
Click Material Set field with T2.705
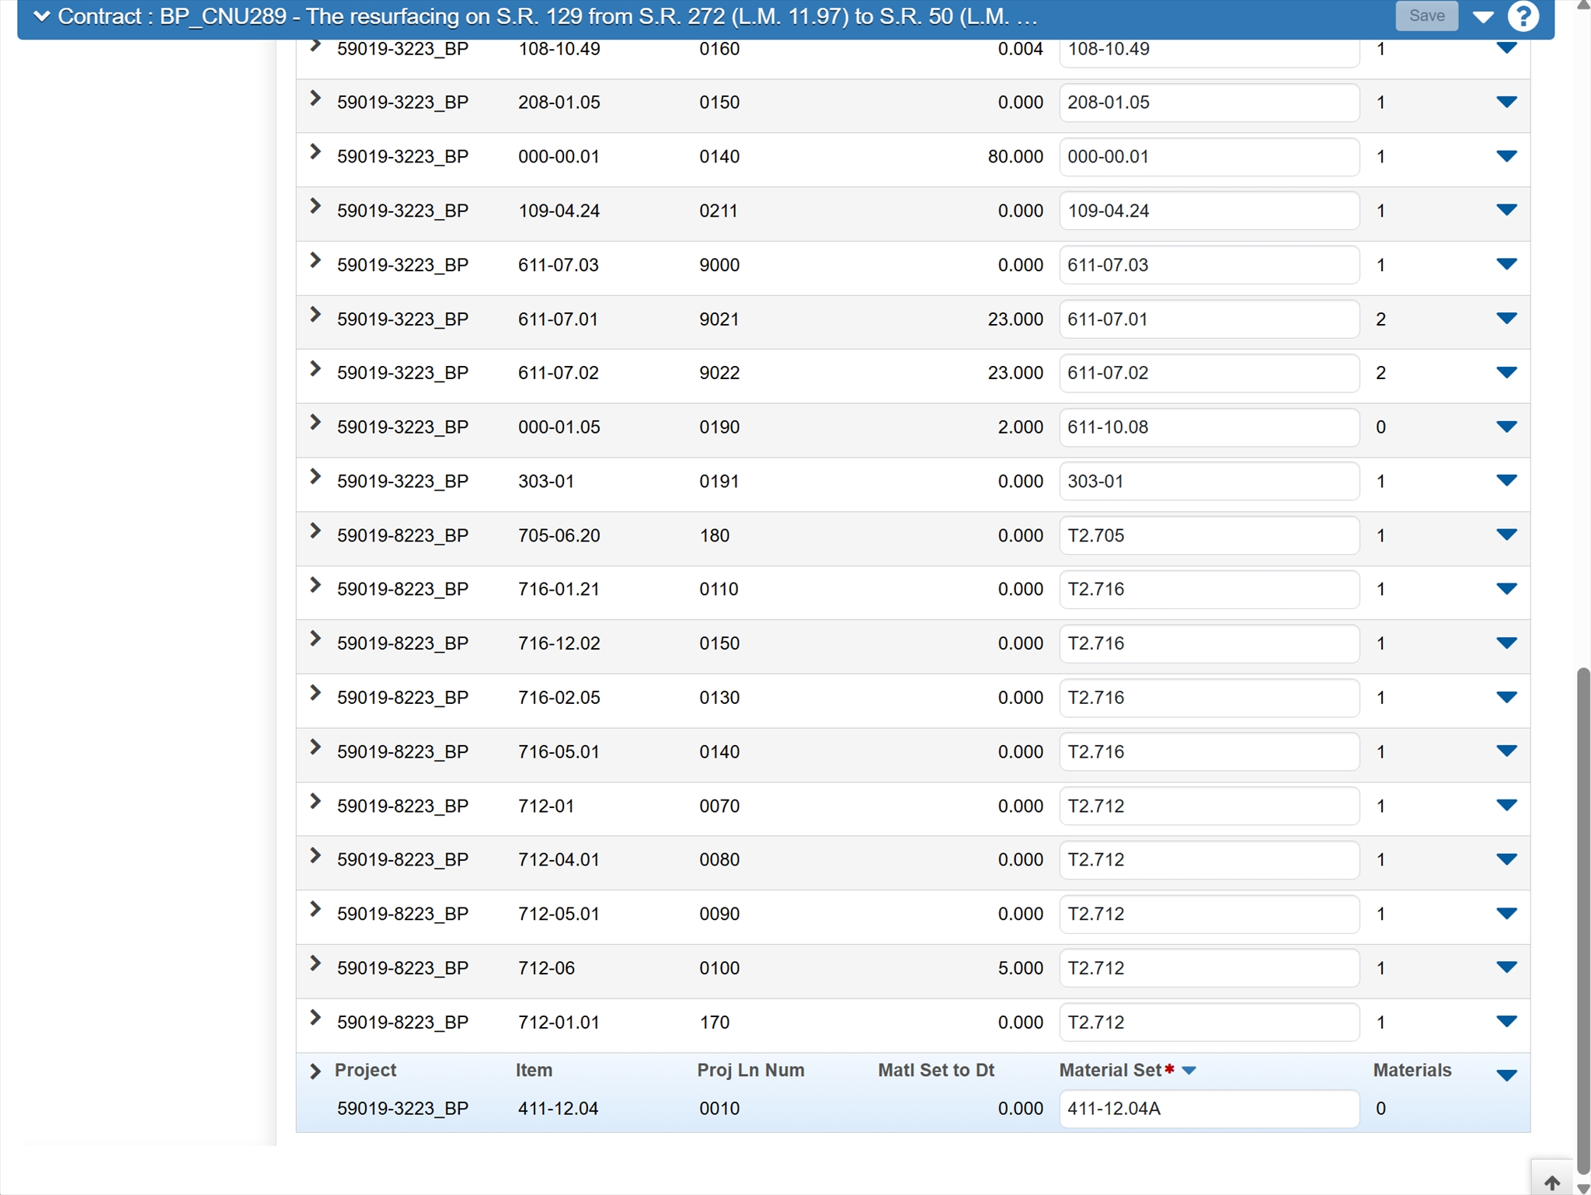coord(1208,535)
